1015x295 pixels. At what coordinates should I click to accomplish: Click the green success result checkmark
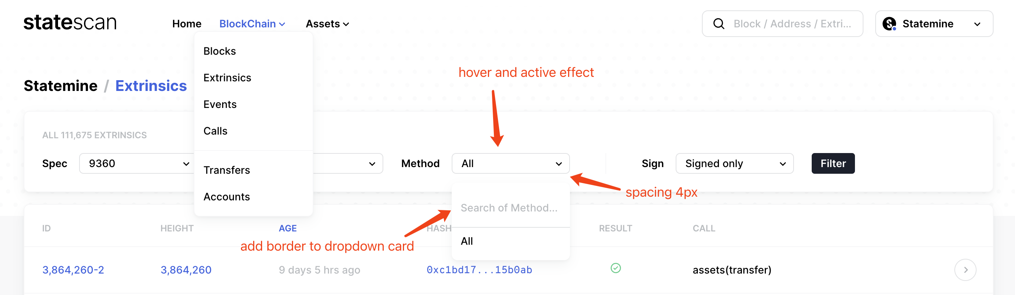pos(615,269)
